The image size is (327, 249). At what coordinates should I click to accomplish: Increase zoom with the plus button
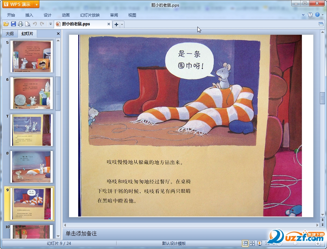point(318,243)
